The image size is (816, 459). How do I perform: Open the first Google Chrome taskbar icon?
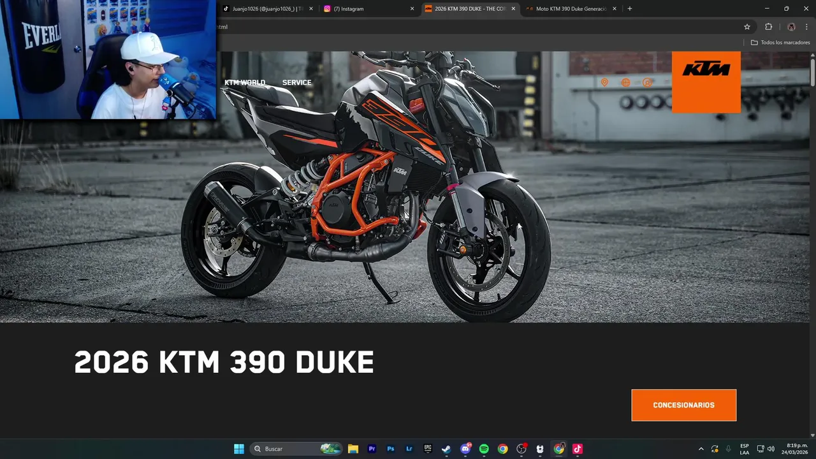502,449
